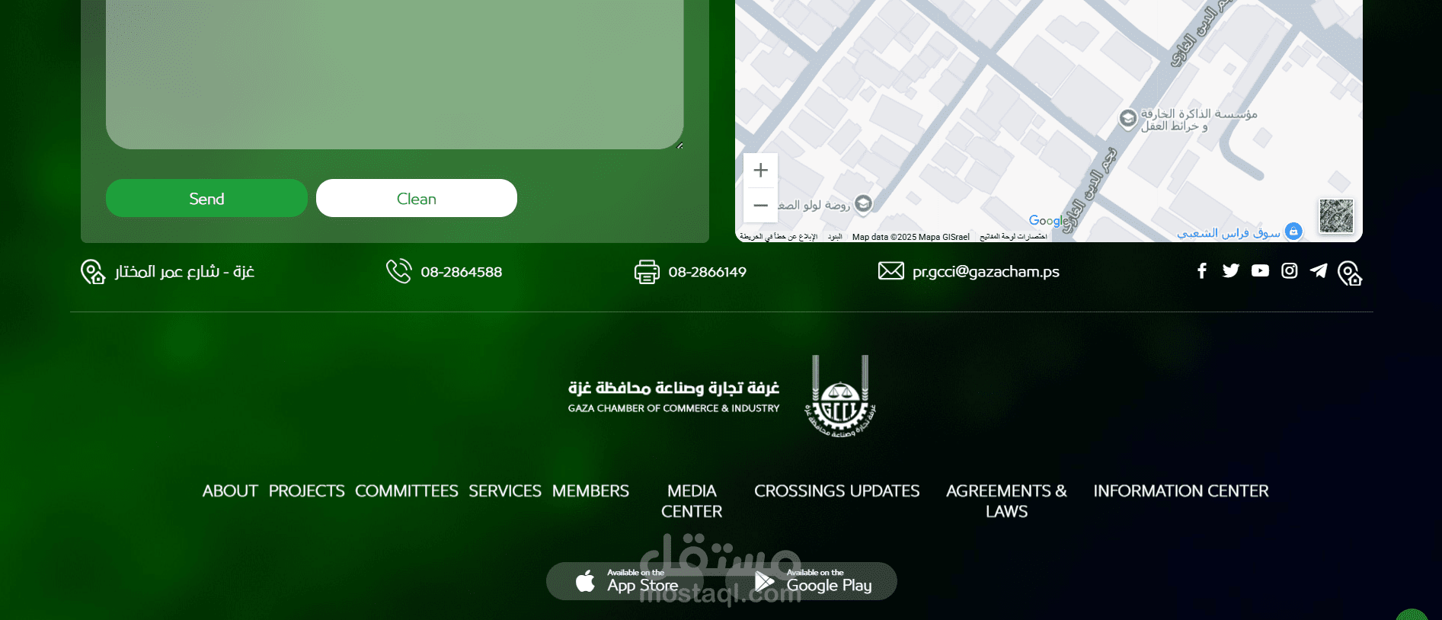Click fax number 08-2866149
The image size is (1442, 620).
[708, 272]
